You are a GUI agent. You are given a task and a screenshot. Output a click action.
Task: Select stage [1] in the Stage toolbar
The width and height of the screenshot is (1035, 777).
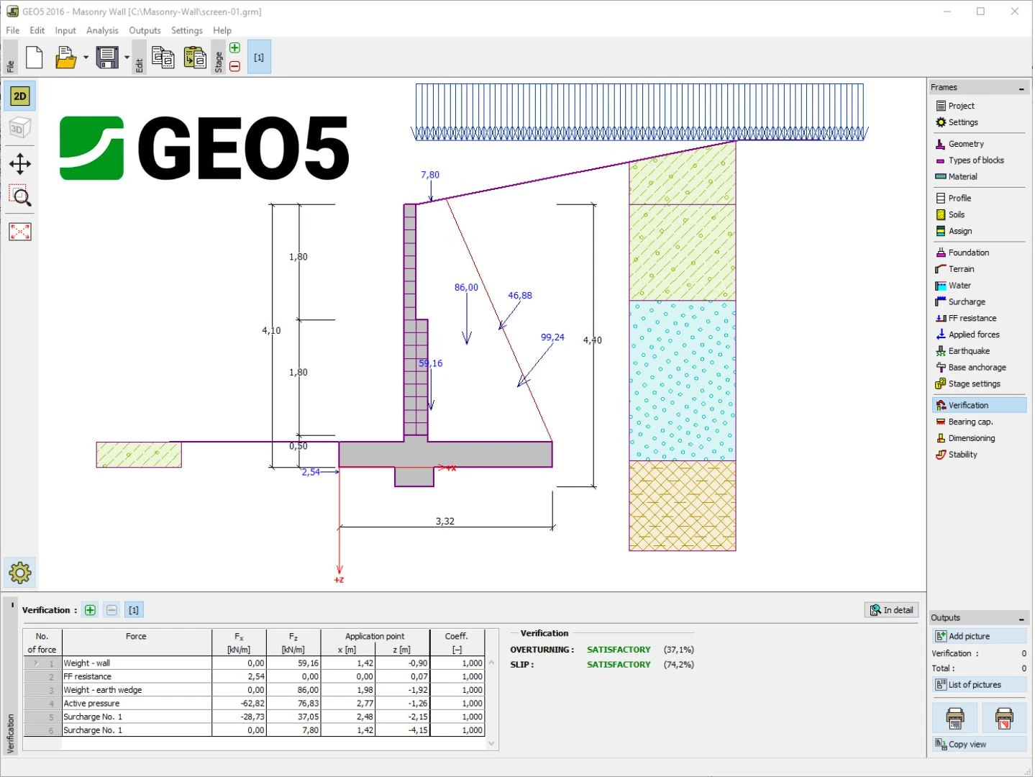pyautogui.click(x=259, y=58)
